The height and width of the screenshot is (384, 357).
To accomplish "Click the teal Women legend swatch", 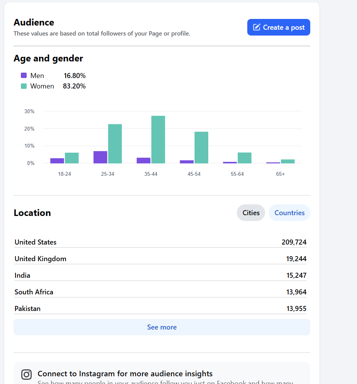I will 24,86.
